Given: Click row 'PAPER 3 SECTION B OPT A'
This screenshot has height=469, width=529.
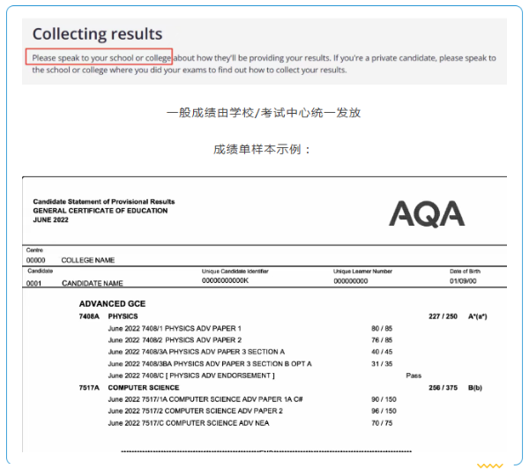Looking at the screenshot, I should (x=210, y=364).
